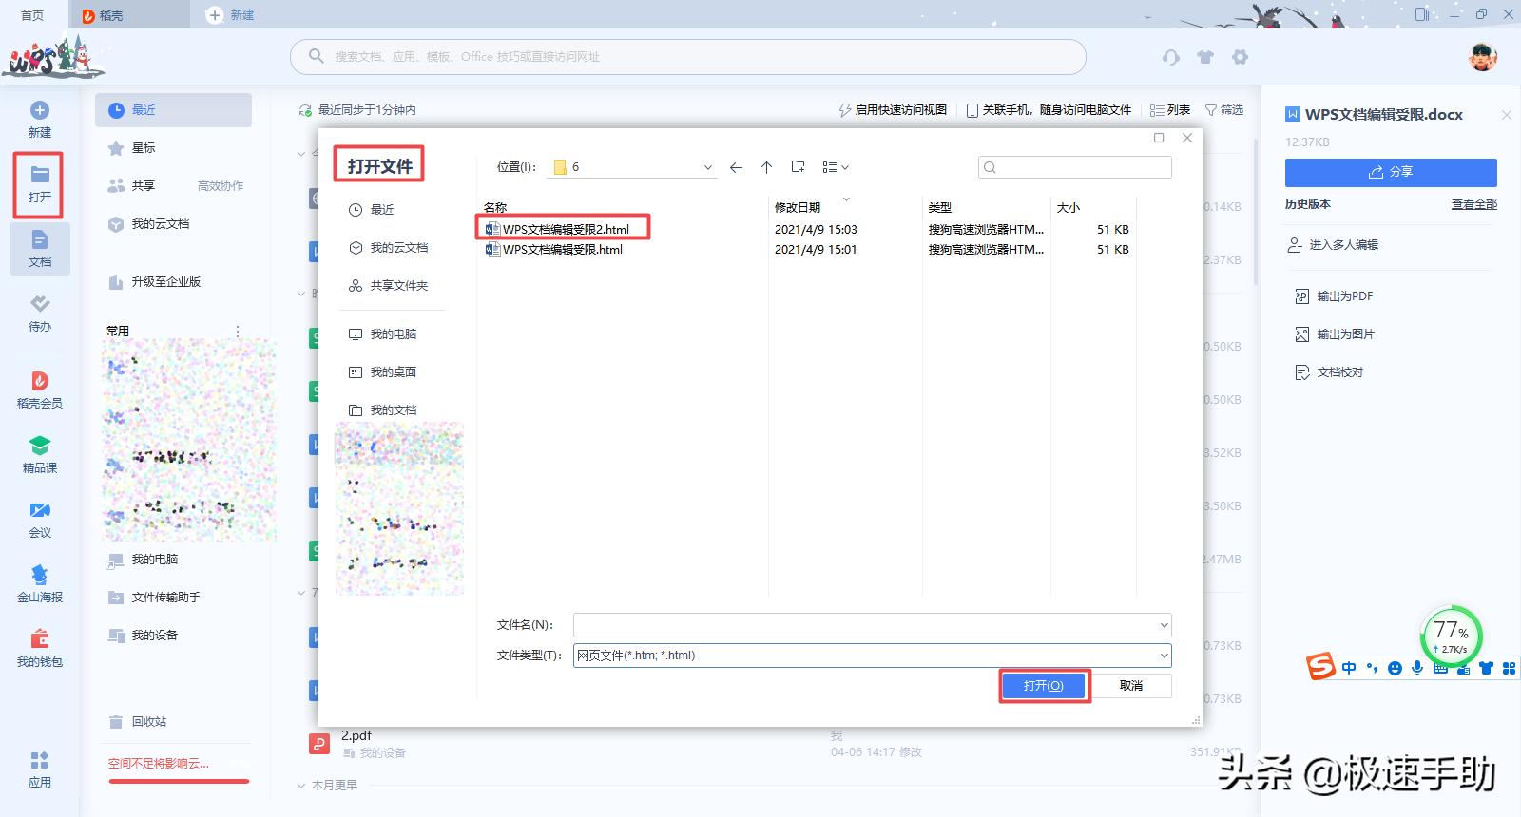Expand the 文件名 dropdown arrow
1521x817 pixels.
click(1164, 625)
